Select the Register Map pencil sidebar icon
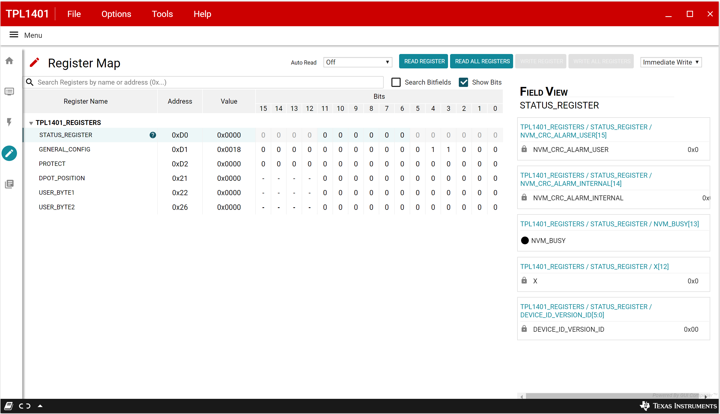The height and width of the screenshot is (414, 720). (x=9, y=154)
